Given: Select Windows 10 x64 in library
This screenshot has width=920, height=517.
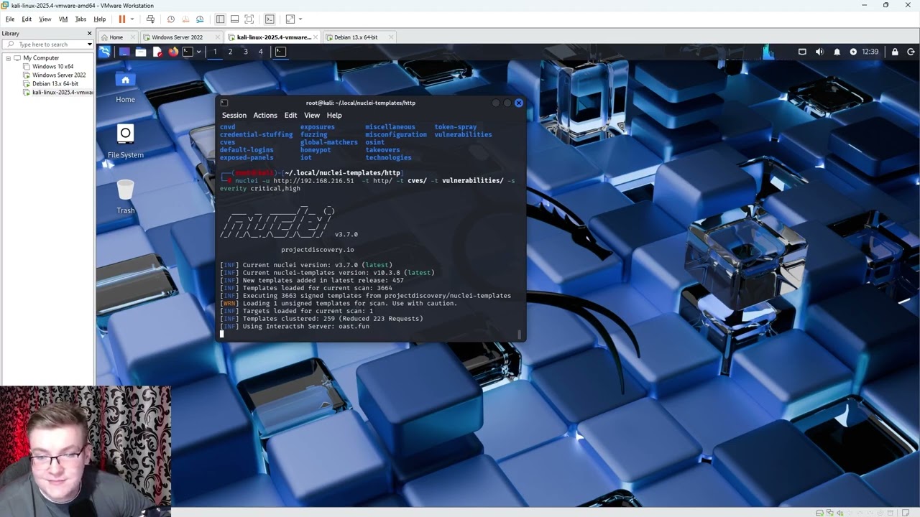Looking at the screenshot, I should click(52, 67).
